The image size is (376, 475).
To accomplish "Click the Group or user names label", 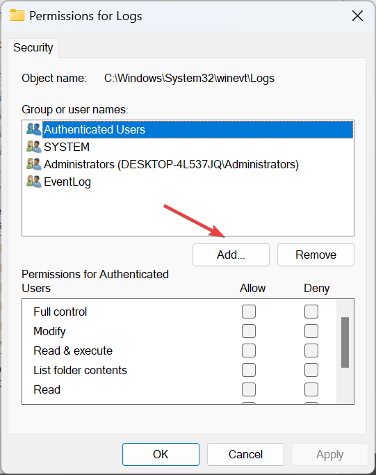I will 75,110.
